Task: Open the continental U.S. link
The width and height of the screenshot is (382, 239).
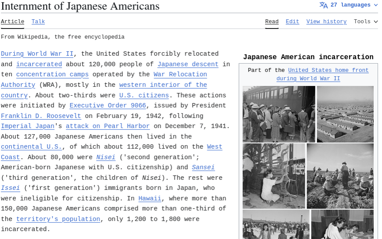Action: pos(31,147)
